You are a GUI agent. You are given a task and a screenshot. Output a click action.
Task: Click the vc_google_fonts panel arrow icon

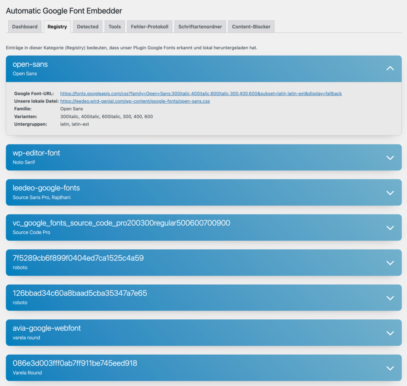tap(390, 227)
